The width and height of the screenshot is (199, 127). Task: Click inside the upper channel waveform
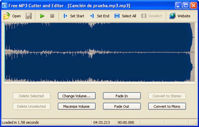(100, 37)
